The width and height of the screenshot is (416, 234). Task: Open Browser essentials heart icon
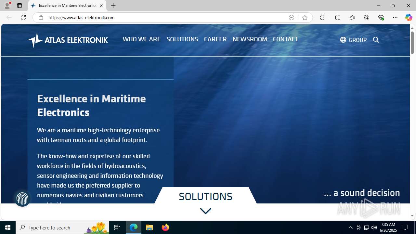[381, 18]
